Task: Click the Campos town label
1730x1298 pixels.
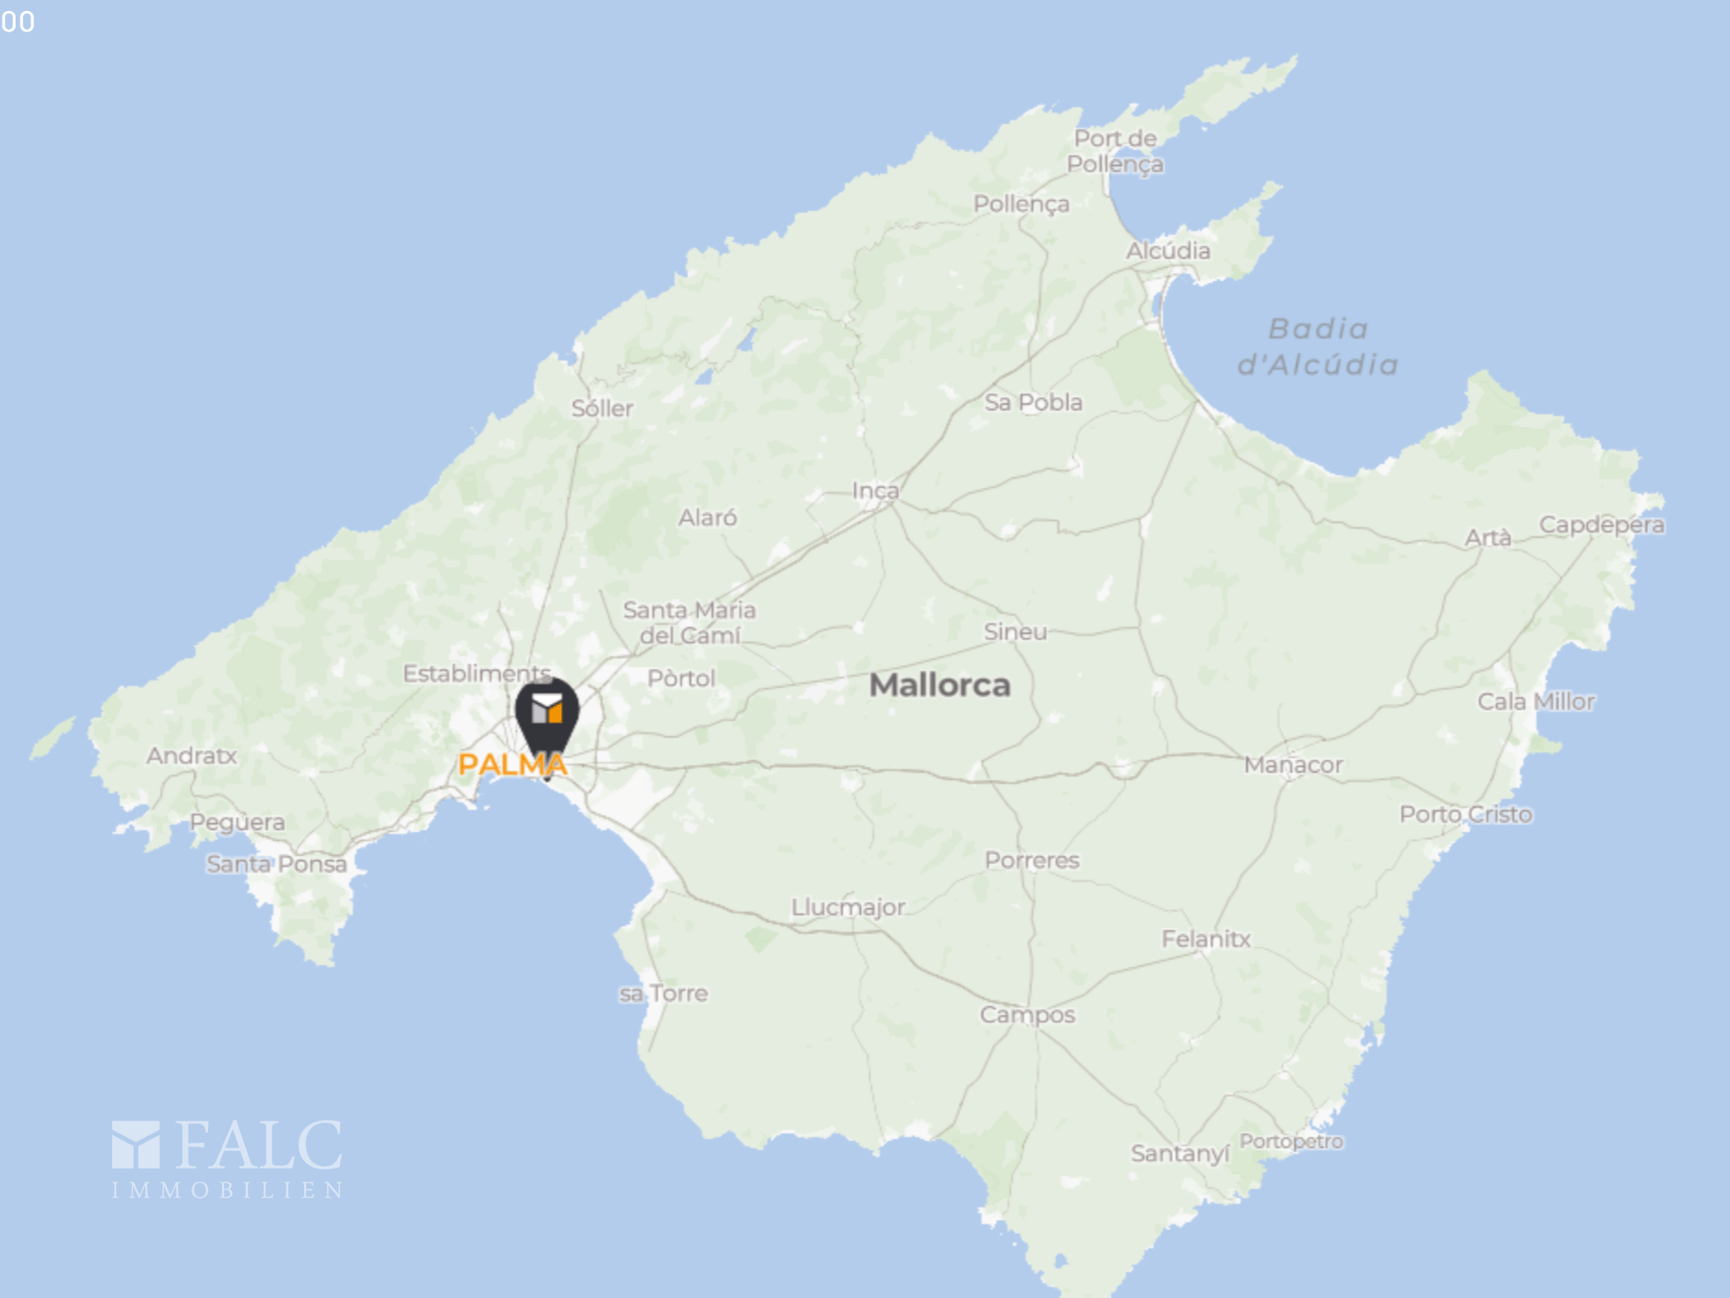Action: point(1027,1015)
